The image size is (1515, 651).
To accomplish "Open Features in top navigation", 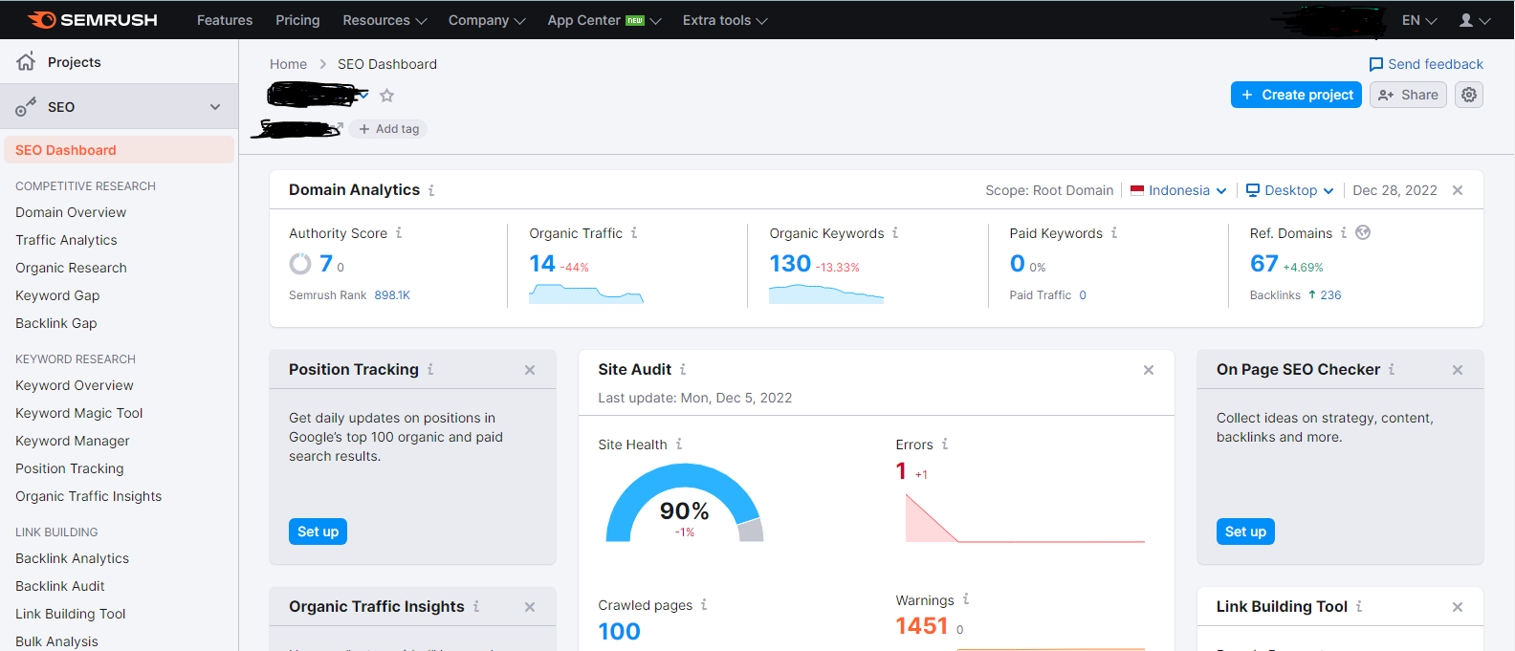I will (225, 20).
